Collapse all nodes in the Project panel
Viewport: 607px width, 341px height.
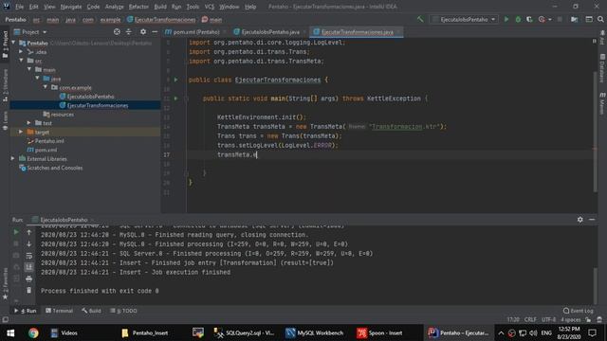pos(129,31)
